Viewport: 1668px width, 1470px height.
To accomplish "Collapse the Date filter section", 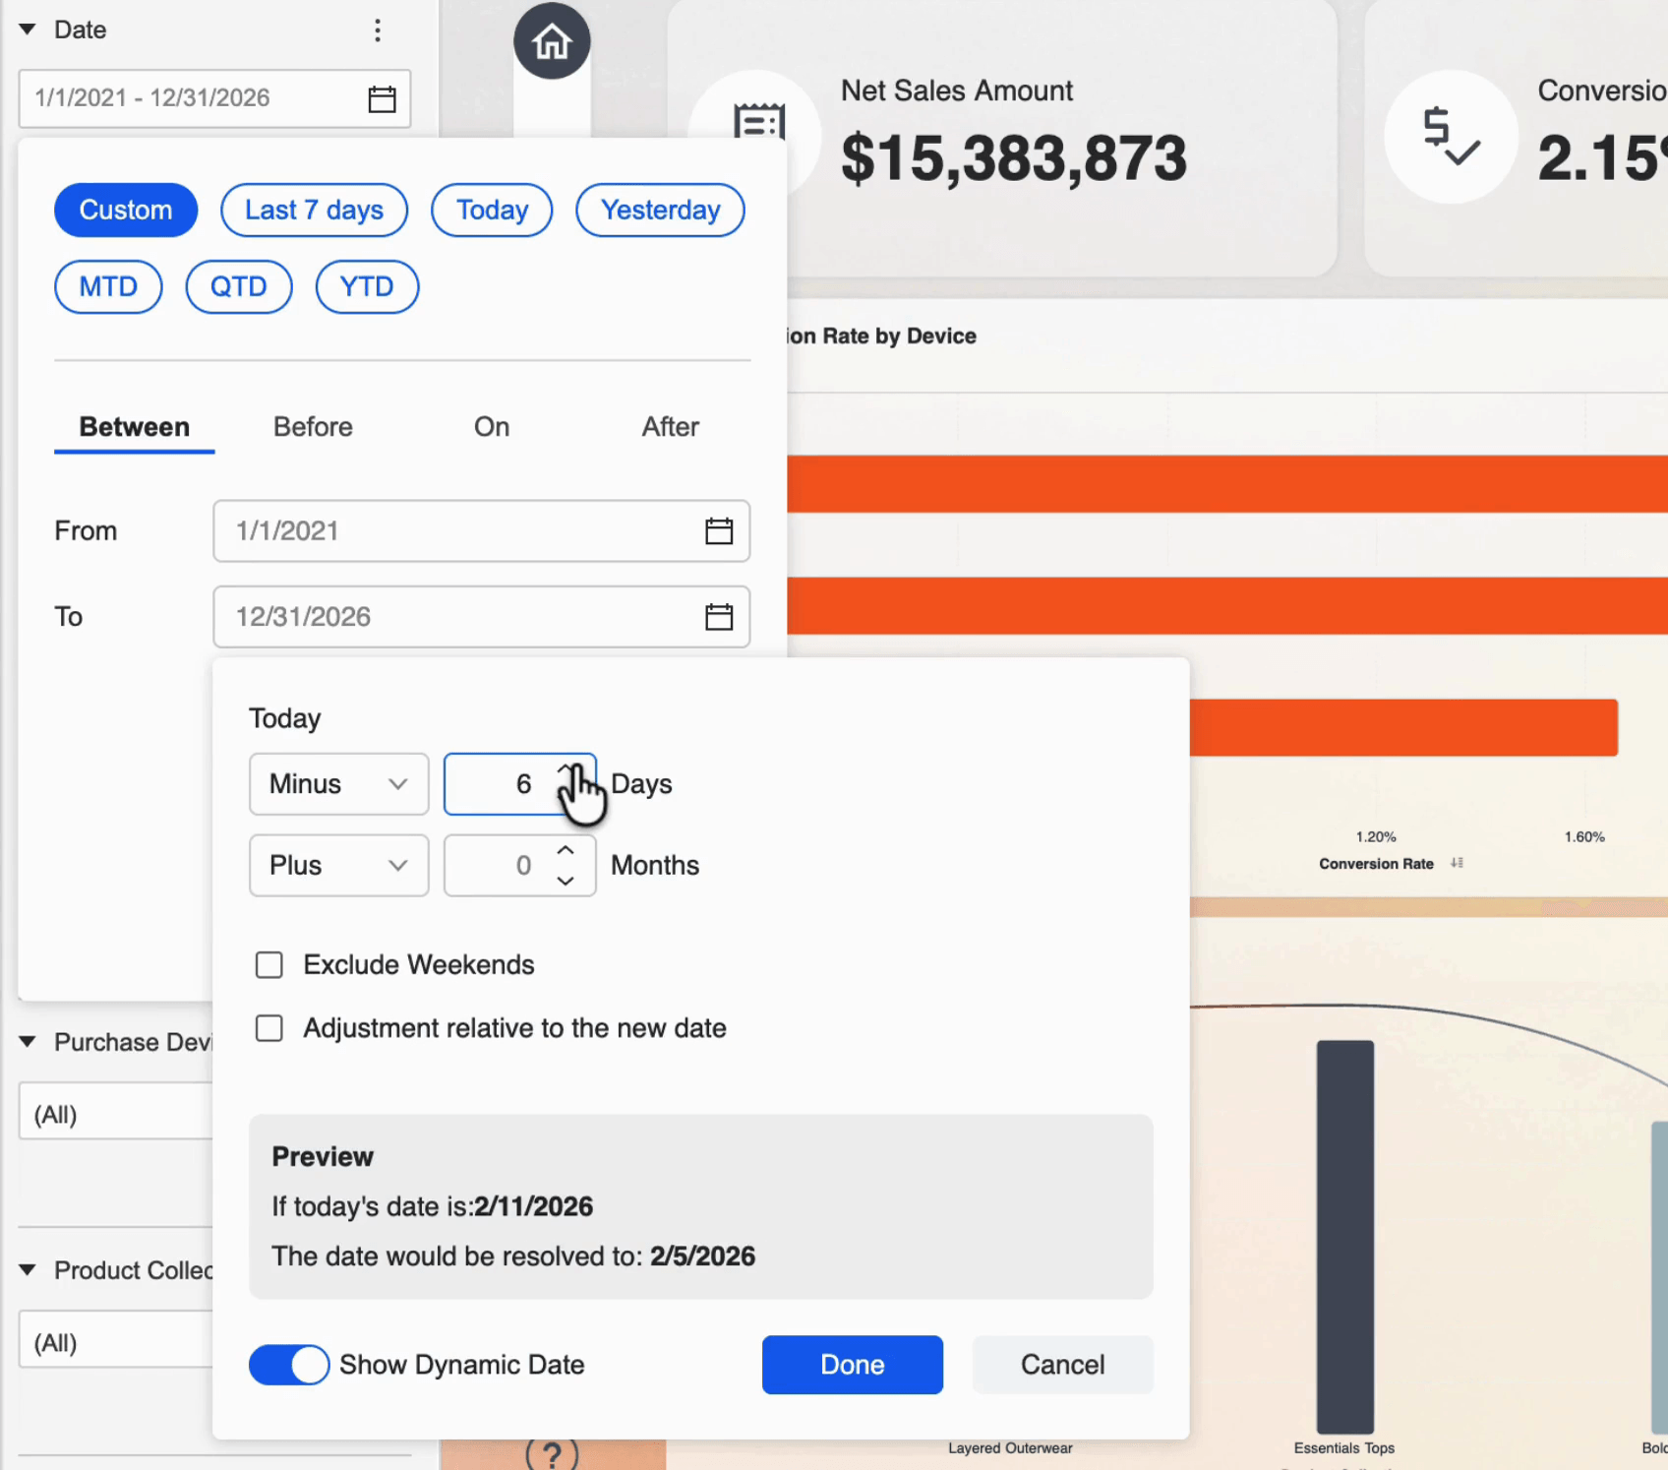I will pyautogui.click(x=28, y=30).
